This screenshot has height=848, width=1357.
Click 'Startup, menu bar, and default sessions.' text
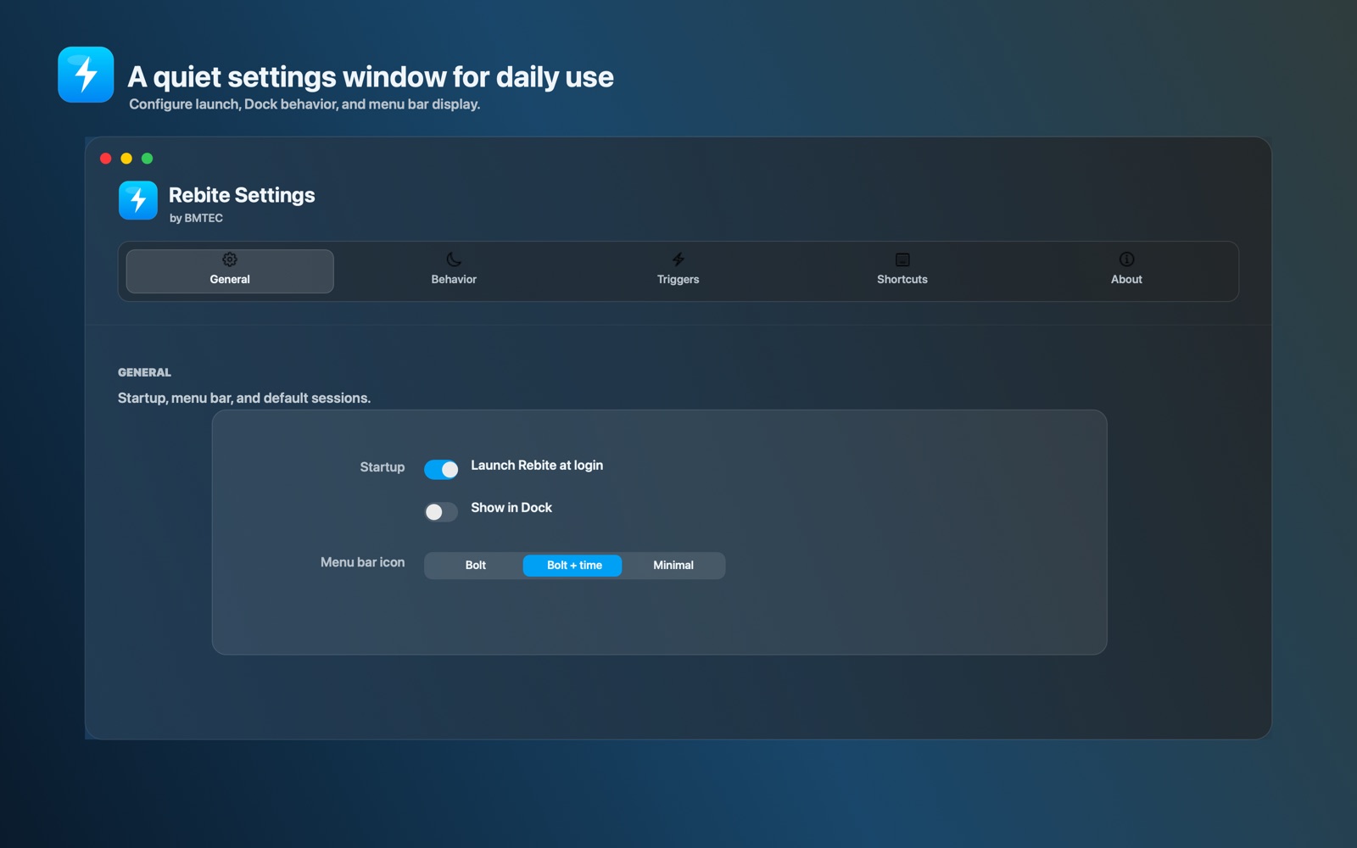point(244,398)
